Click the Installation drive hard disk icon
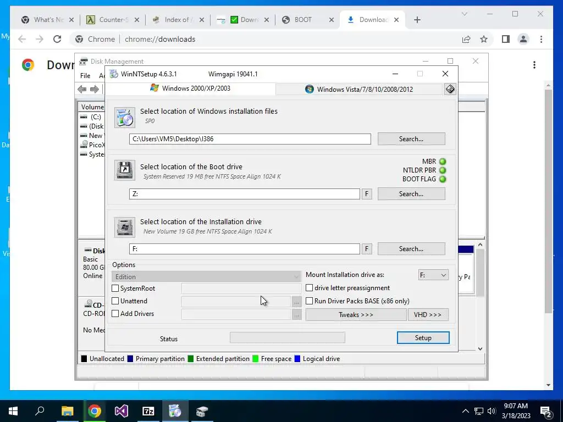 tap(125, 227)
